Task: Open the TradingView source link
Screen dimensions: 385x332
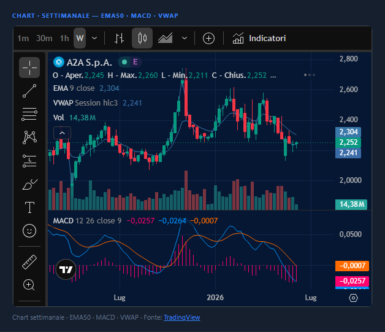Action: click(x=182, y=317)
